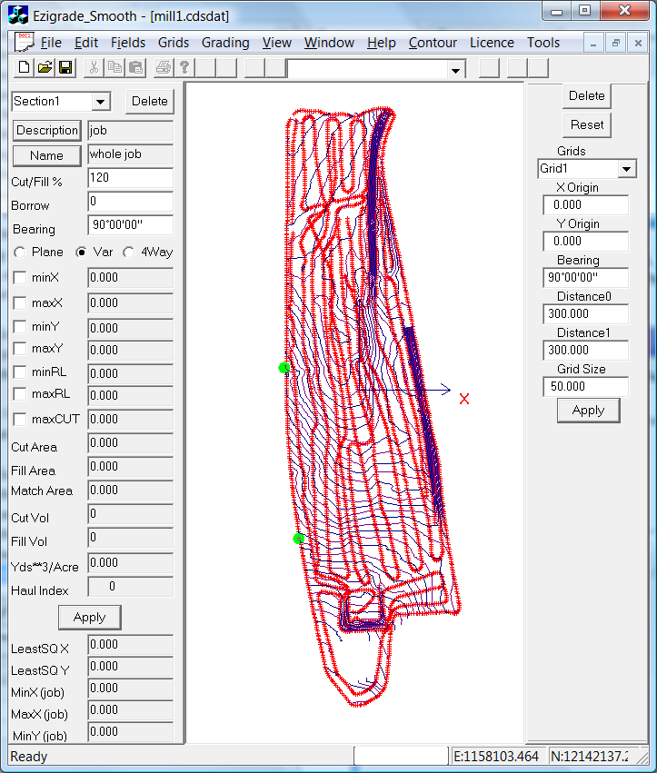The width and height of the screenshot is (657, 773).
Task: Enable the minX checkbox
Action: point(21,278)
